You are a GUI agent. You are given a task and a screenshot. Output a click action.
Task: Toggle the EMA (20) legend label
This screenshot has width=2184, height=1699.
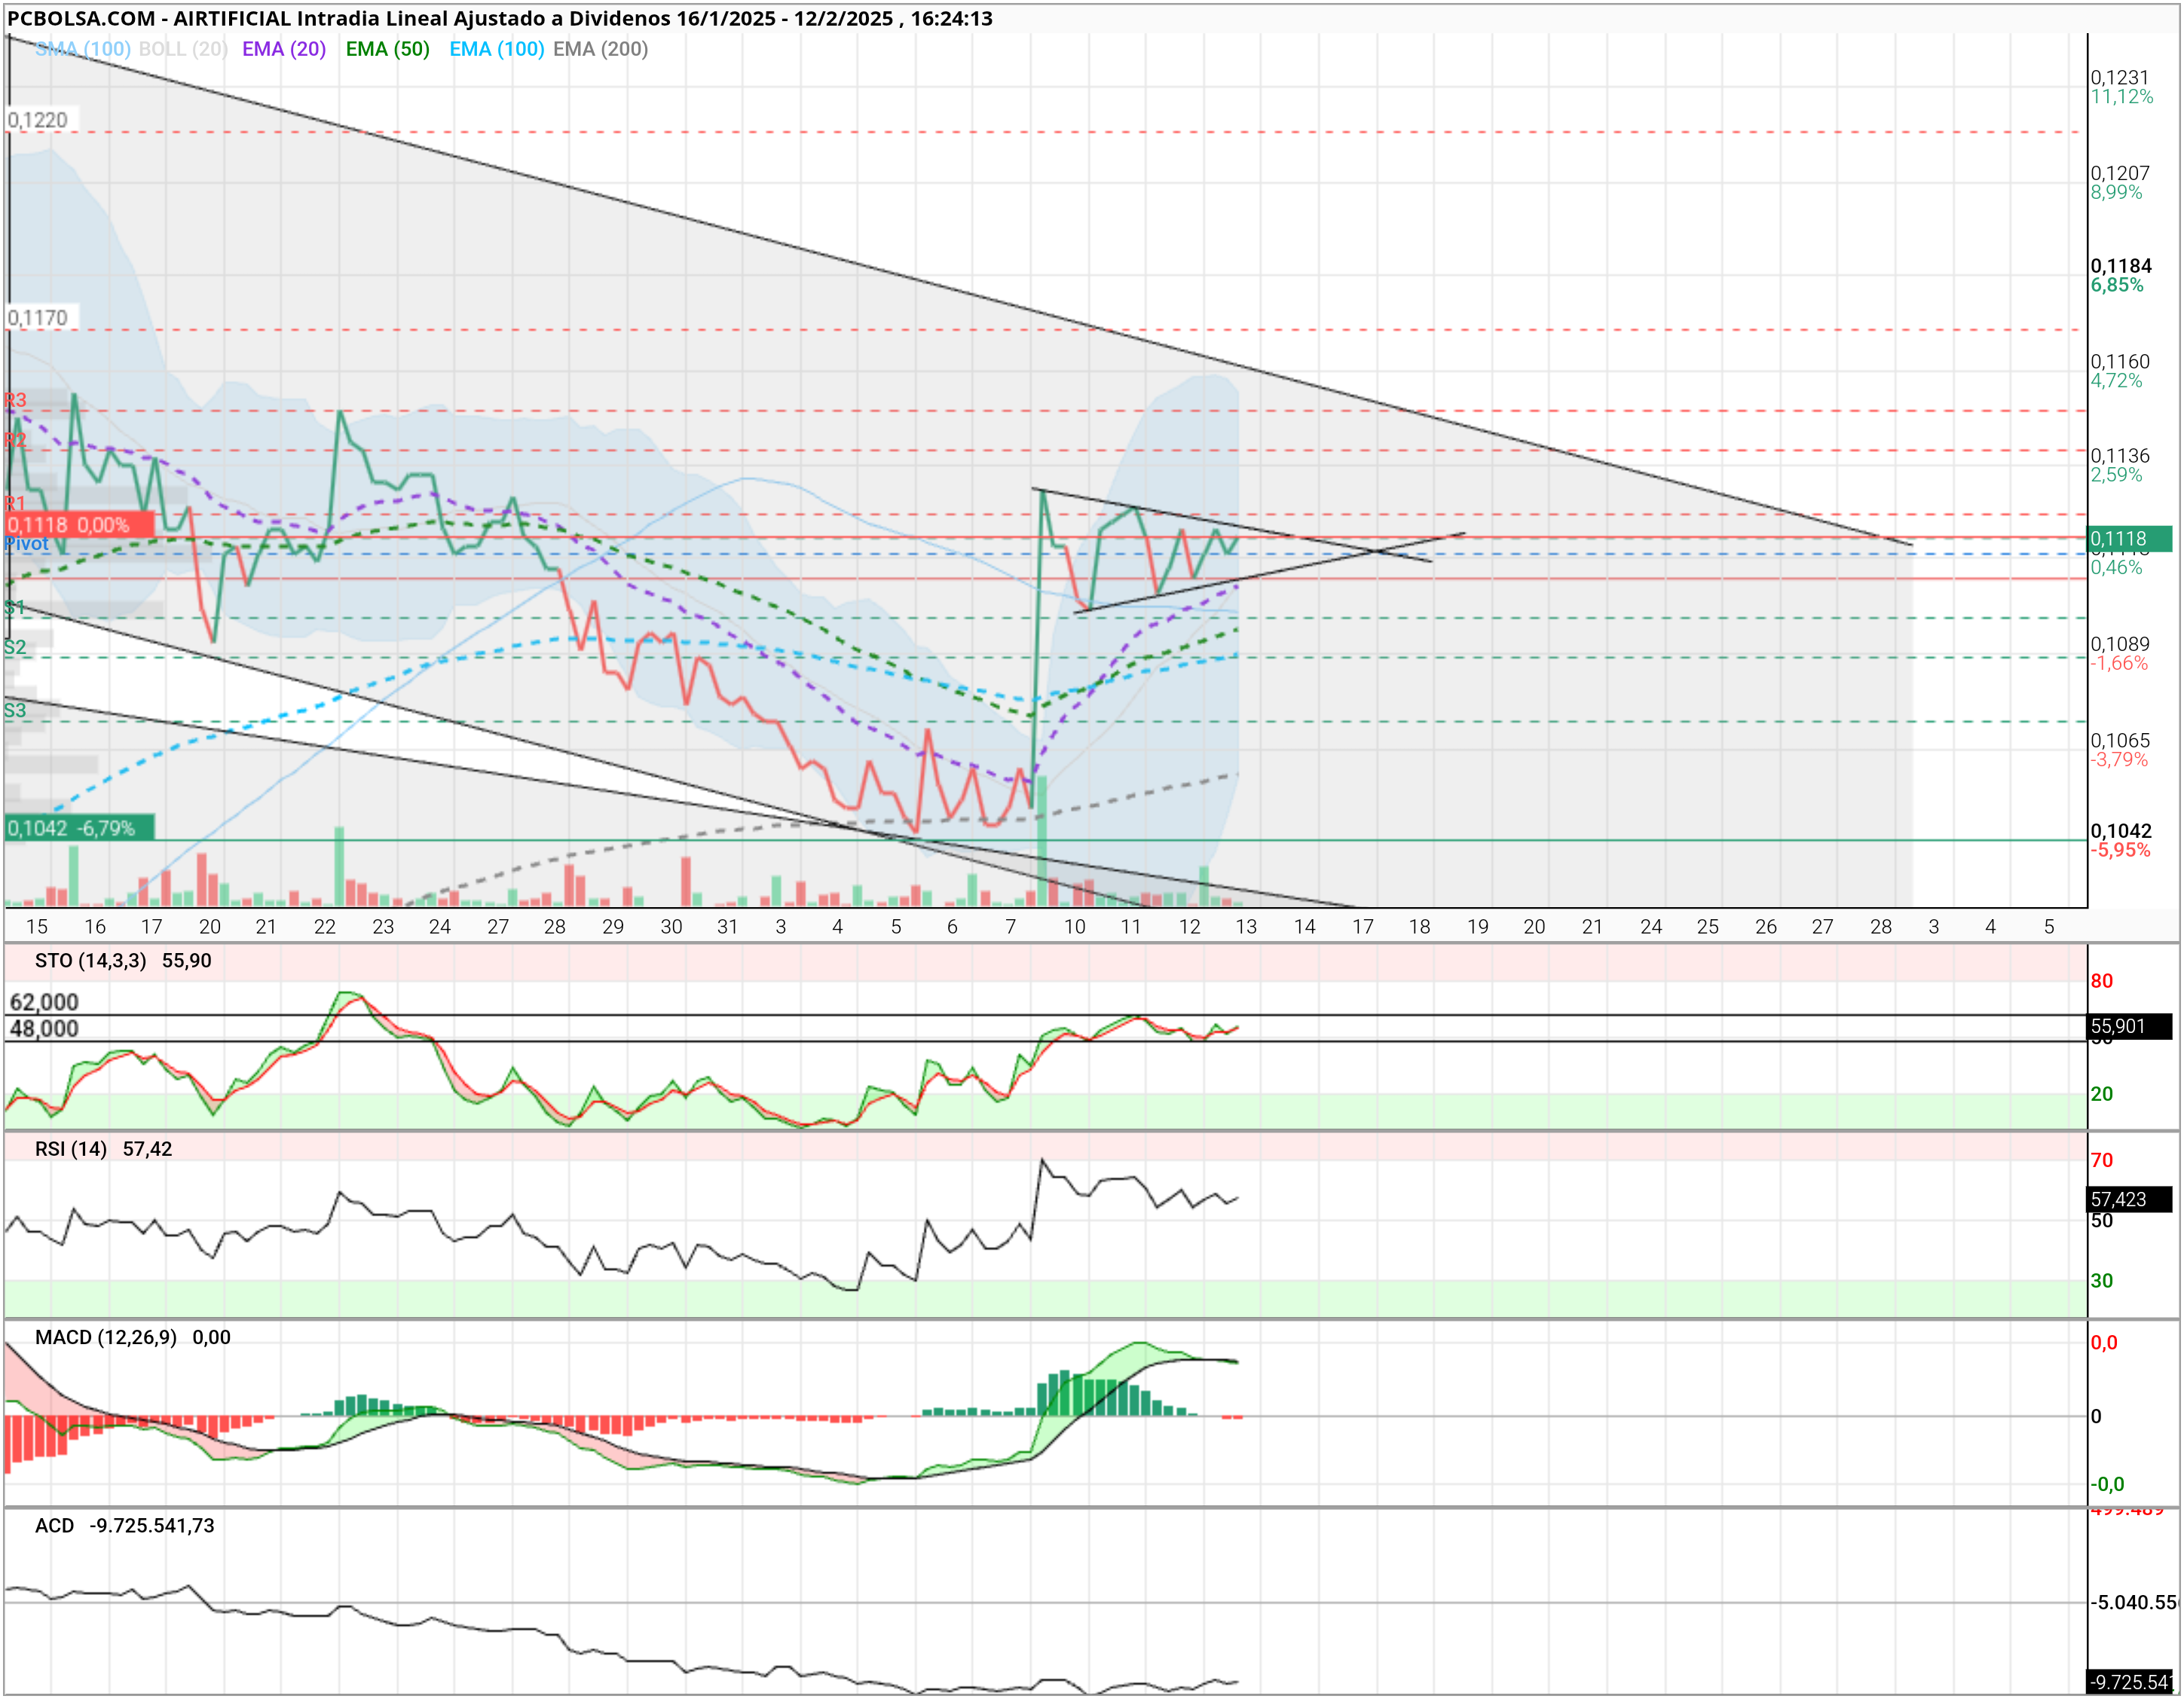(x=284, y=49)
